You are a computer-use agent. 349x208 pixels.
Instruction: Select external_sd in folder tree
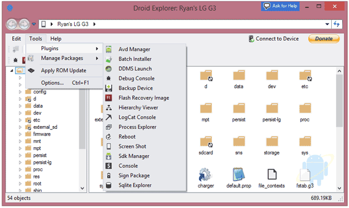[45, 127]
